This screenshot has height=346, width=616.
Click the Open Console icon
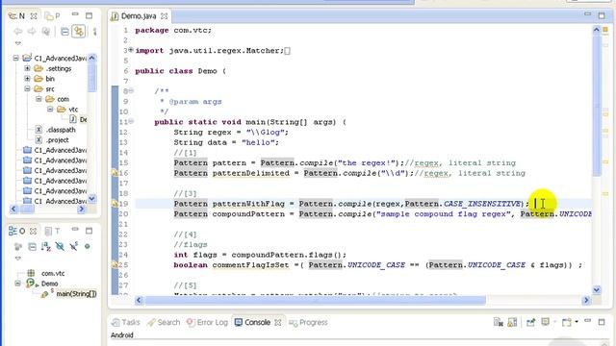pos(567,323)
